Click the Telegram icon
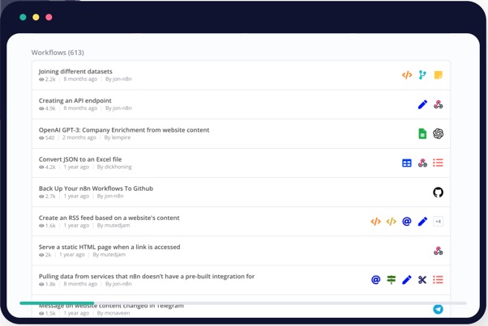Image resolution: width=488 pixels, height=326 pixels. pyautogui.click(x=438, y=309)
